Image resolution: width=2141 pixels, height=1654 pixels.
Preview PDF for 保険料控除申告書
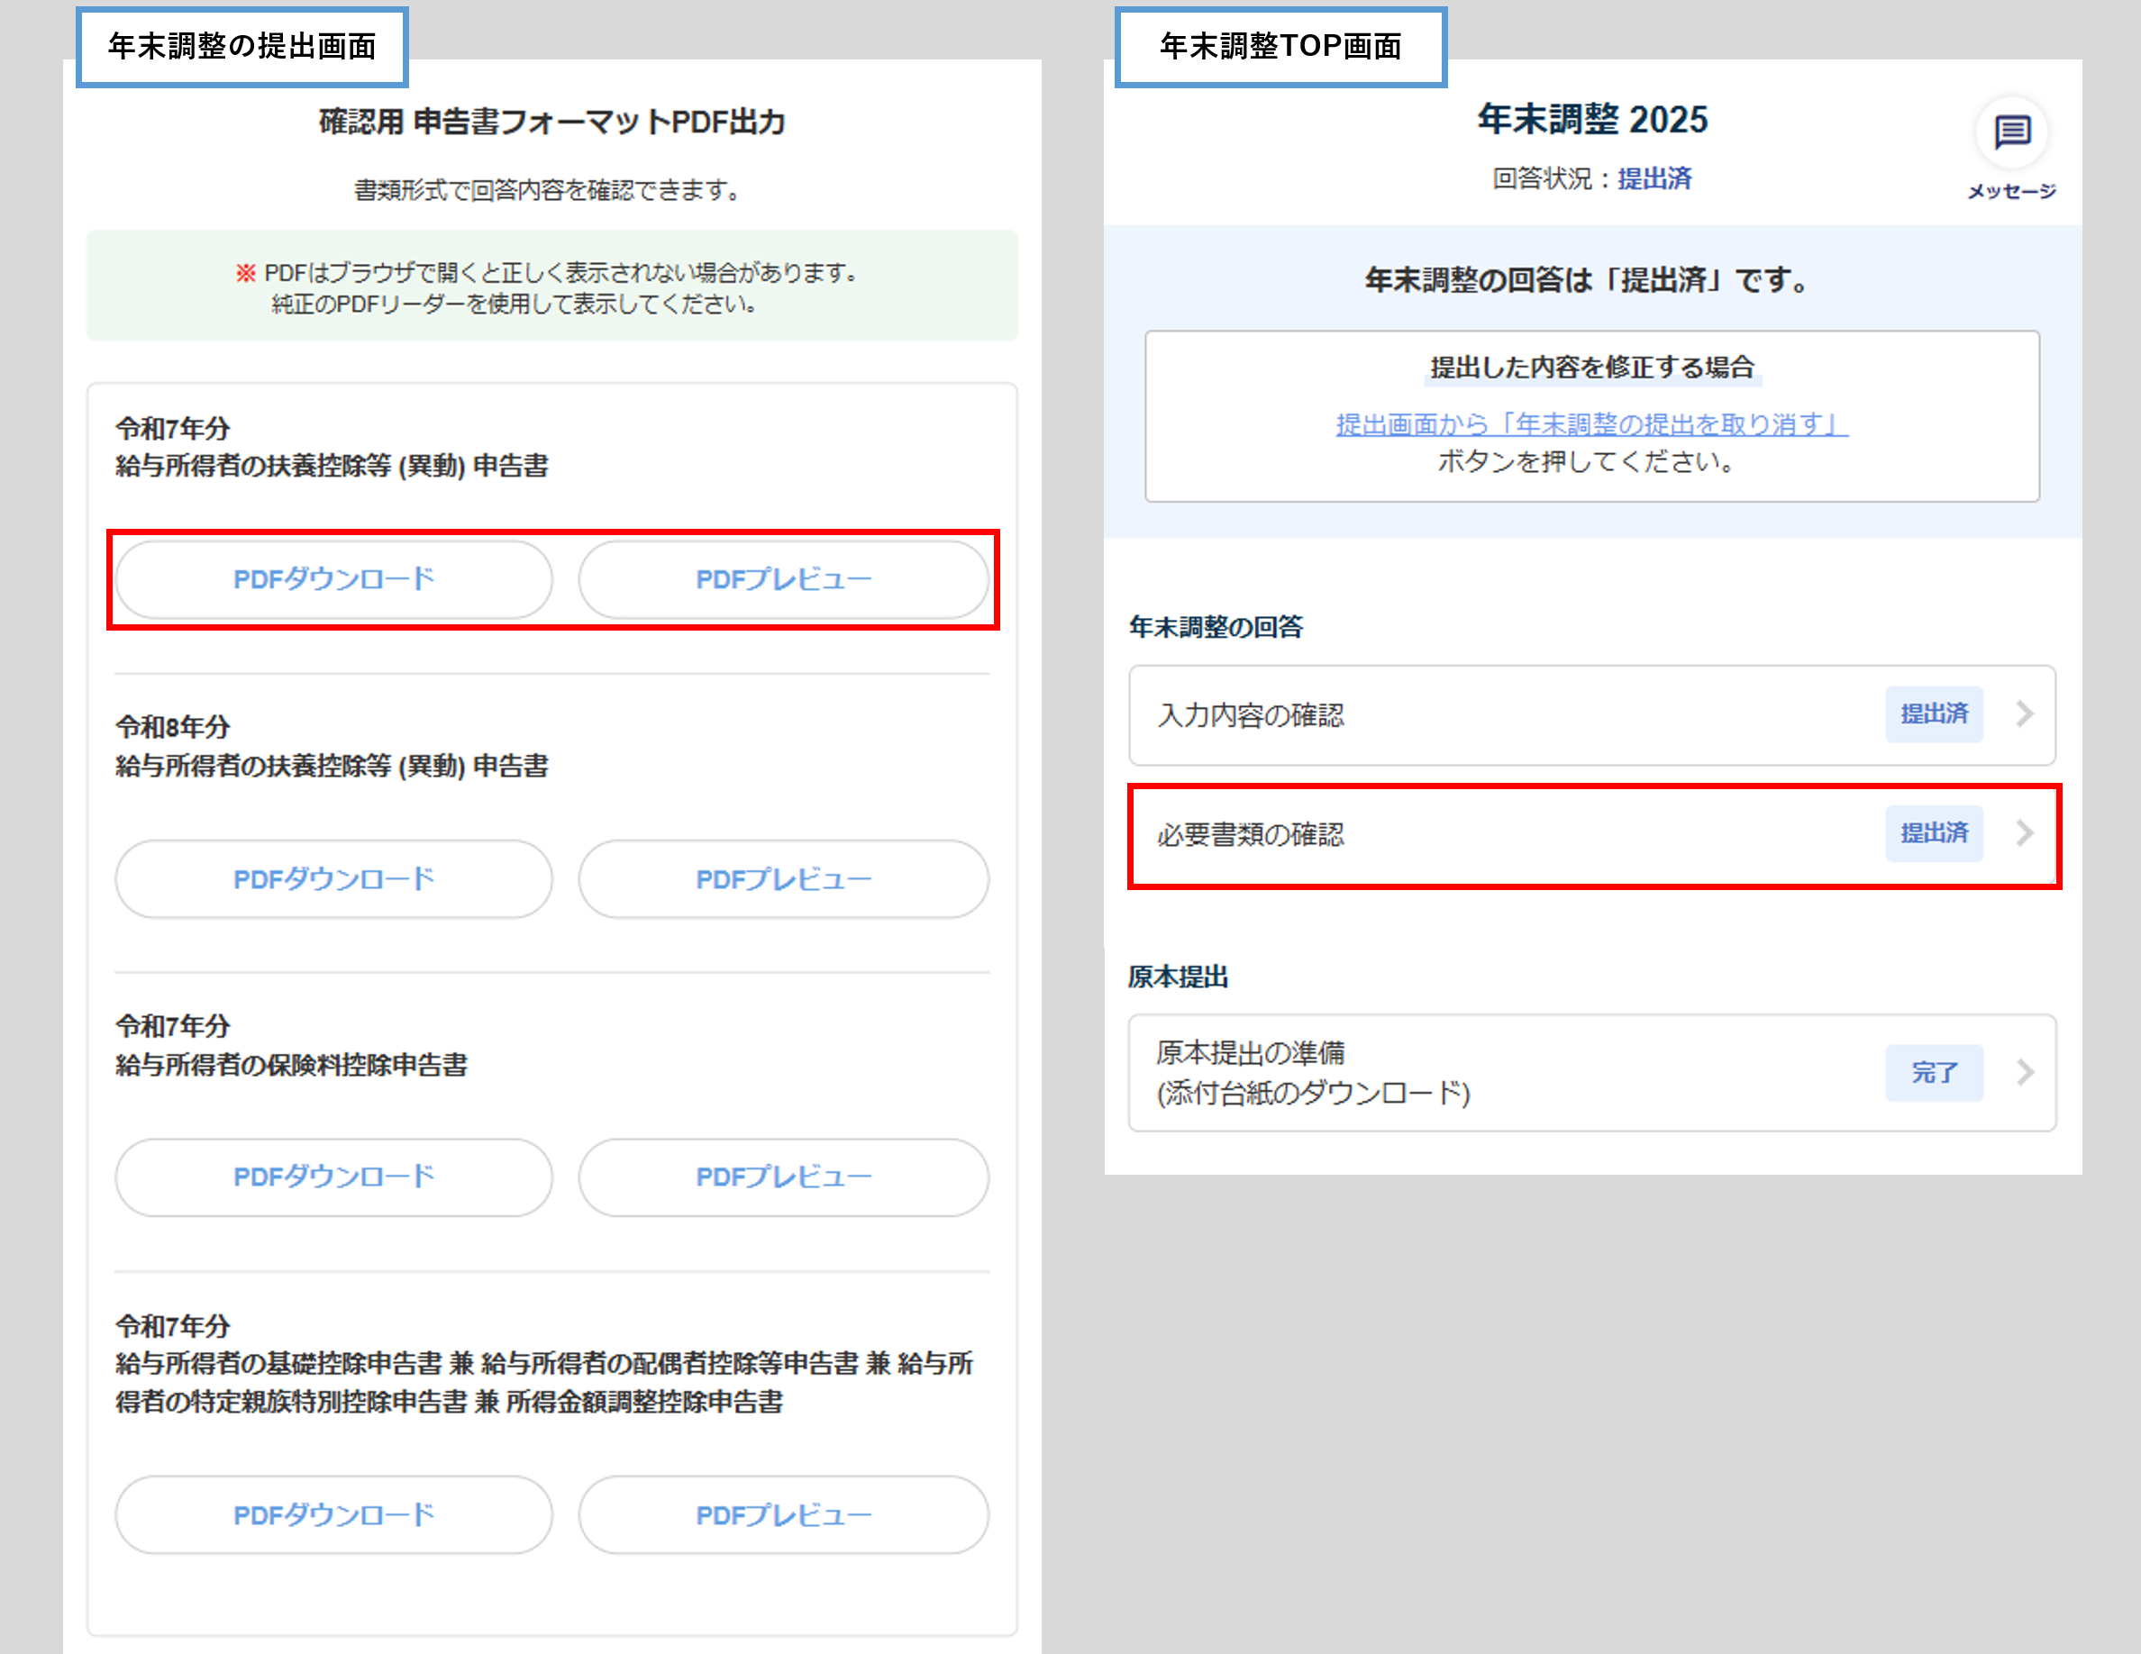tap(783, 1177)
